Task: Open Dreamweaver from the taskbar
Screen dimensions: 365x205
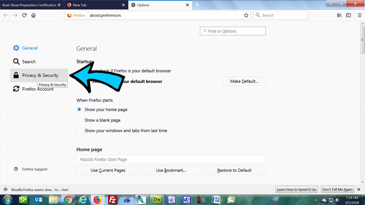Action: point(157,200)
